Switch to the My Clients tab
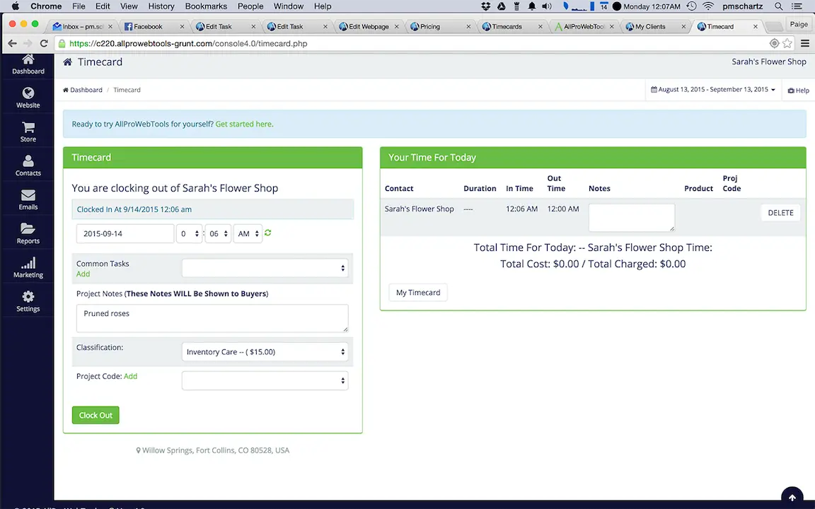The image size is (815, 509). 655,26
